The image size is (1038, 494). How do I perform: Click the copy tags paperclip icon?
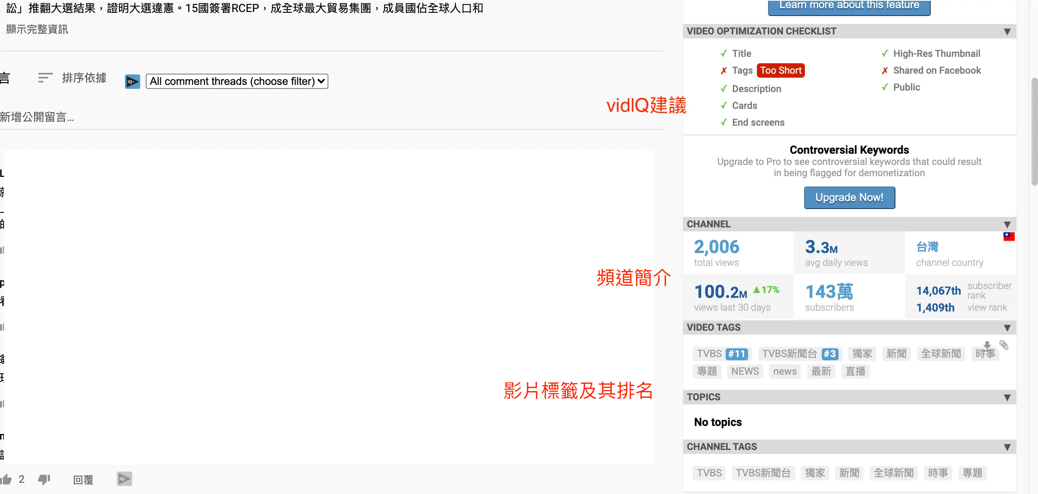1004,345
